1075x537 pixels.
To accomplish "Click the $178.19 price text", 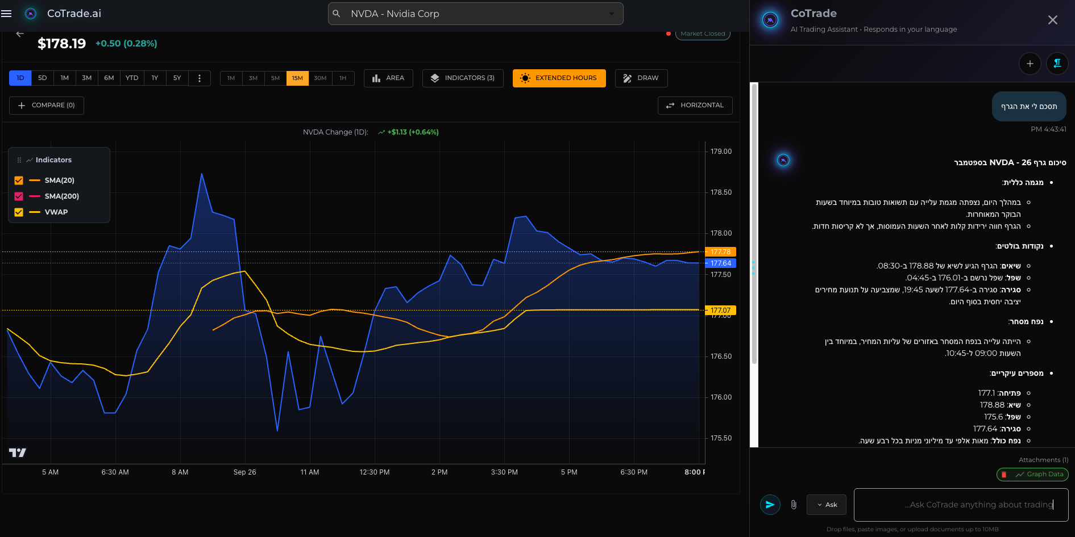I will point(61,44).
